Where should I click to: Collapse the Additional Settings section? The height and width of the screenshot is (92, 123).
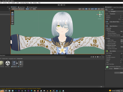(106, 45)
